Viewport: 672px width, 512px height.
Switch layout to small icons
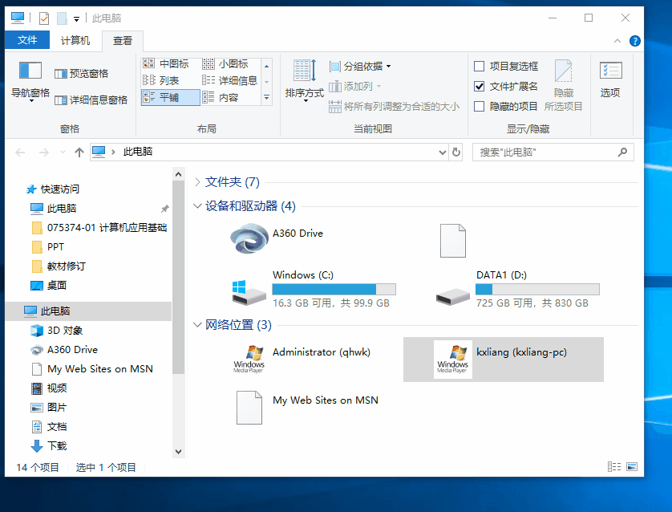pyautogui.click(x=225, y=64)
